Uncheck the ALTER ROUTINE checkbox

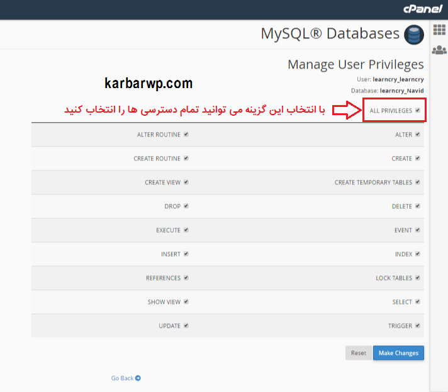click(186, 134)
